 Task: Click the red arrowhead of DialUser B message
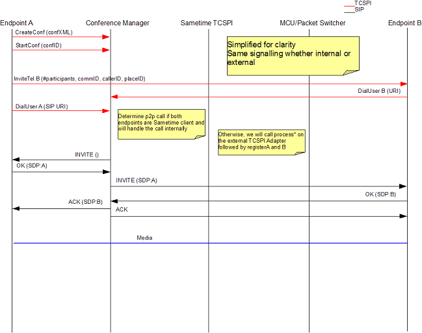pos(114,97)
